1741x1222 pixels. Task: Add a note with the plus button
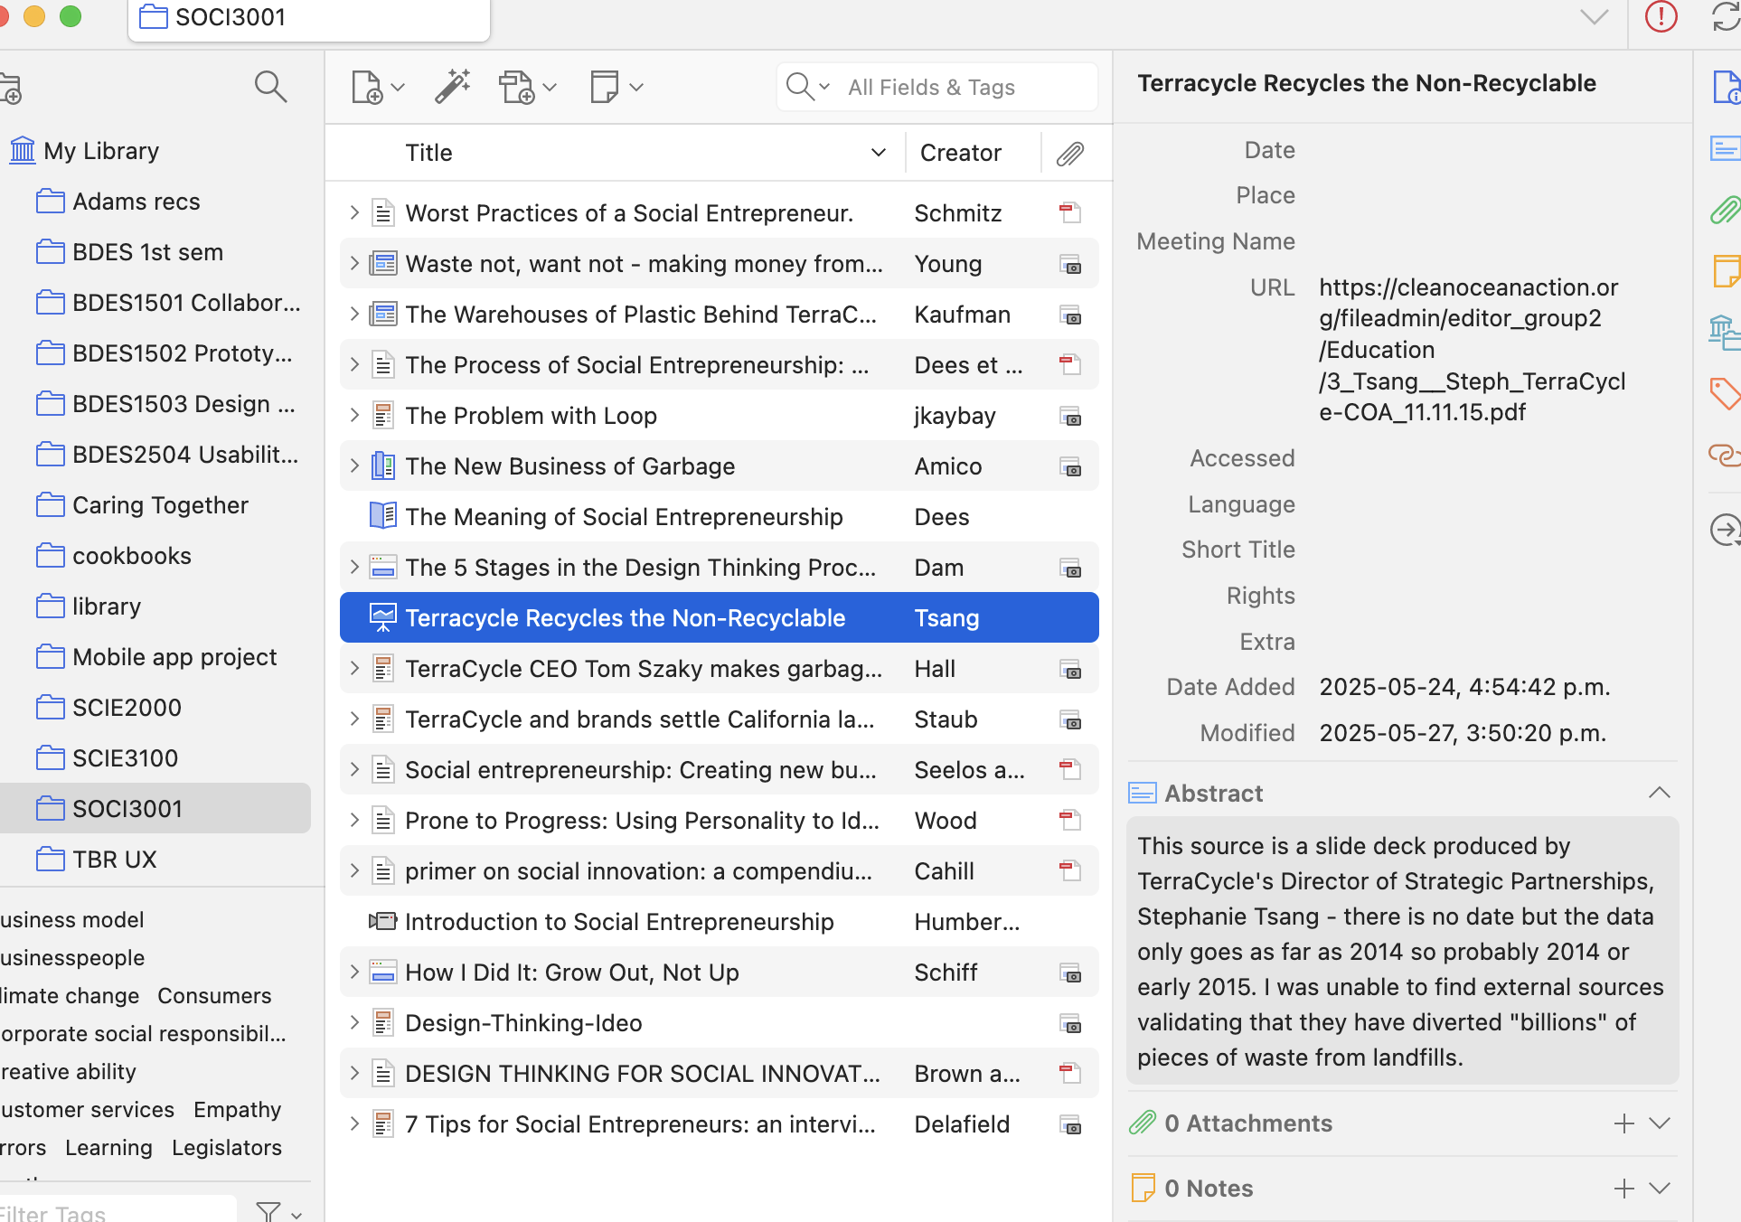tap(1623, 1188)
